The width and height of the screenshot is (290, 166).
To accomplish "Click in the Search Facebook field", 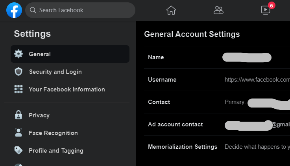I will click(x=85, y=10).
